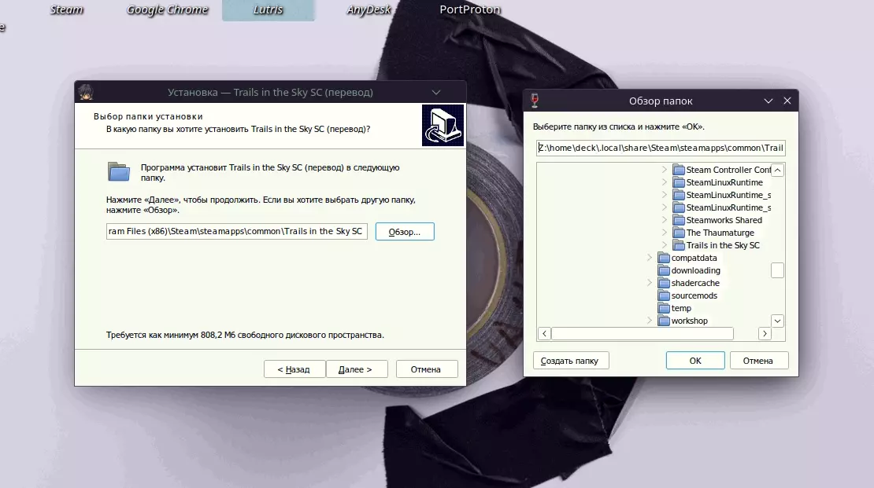This screenshot has height=488, width=874.
Task: Launch Google Chrome from the top panel
Action: (167, 9)
